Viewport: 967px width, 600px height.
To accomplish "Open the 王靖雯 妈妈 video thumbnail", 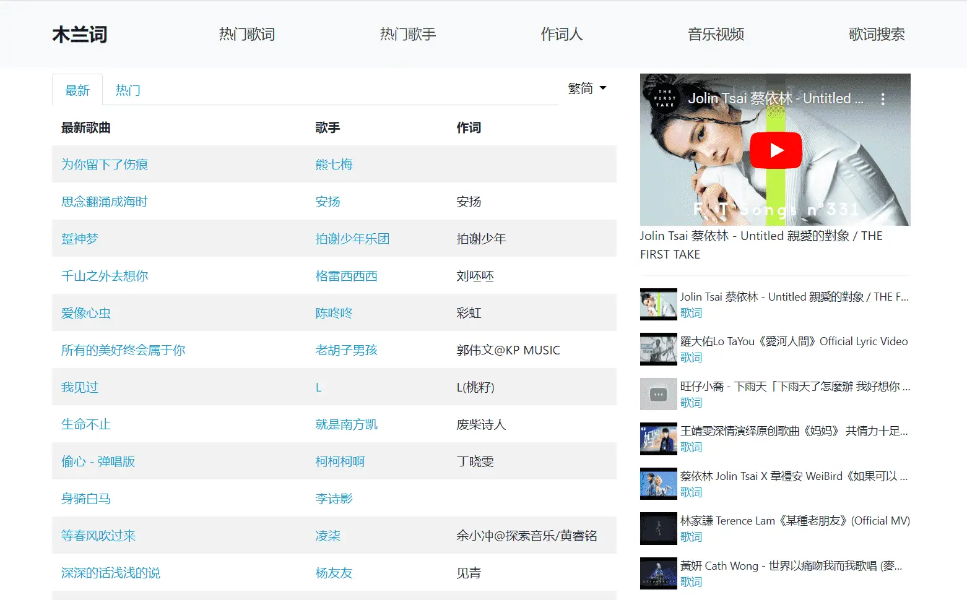I will (x=657, y=439).
